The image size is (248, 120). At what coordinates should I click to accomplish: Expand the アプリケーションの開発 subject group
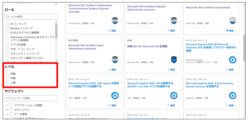(7, 105)
